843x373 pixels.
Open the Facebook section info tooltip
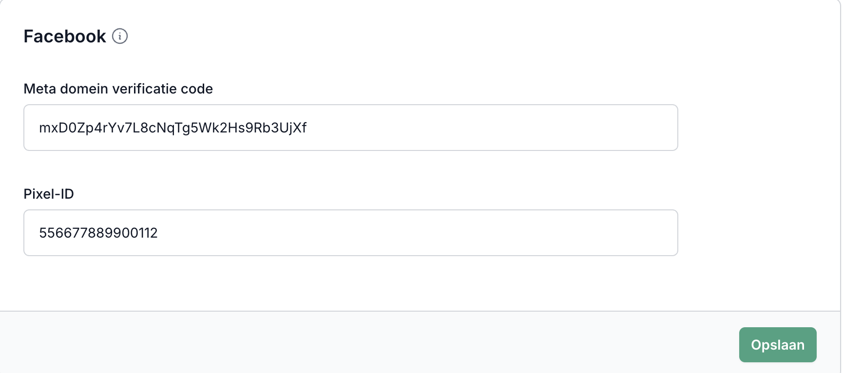click(120, 36)
